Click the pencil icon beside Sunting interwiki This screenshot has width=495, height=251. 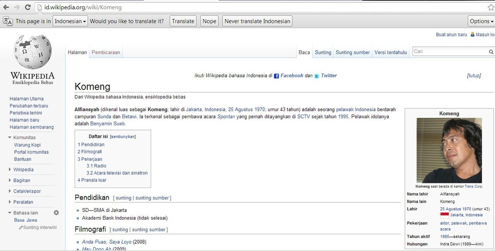click(x=21, y=227)
